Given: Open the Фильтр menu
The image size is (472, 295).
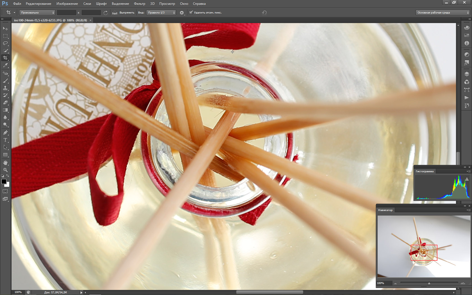Looking at the screenshot, I should click(x=140, y=4).
